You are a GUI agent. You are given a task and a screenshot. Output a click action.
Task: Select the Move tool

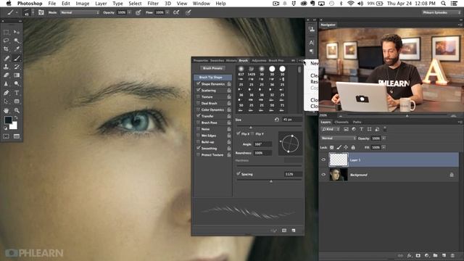coord(17,32)
